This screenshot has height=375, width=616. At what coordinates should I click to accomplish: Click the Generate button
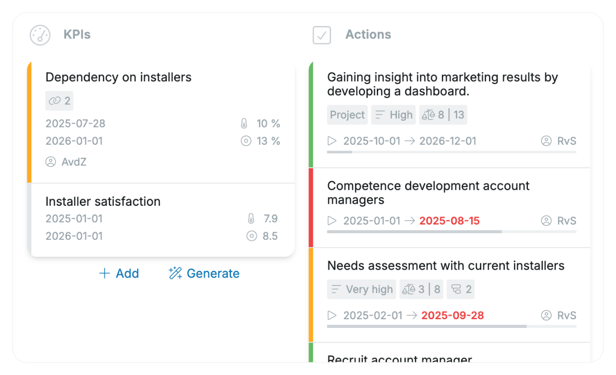[x=204, y=273]
